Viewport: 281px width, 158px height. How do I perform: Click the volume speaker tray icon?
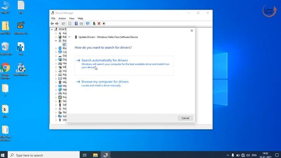(248, 155)
